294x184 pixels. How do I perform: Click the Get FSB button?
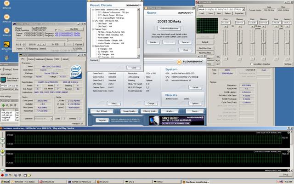tap(74, 29)
